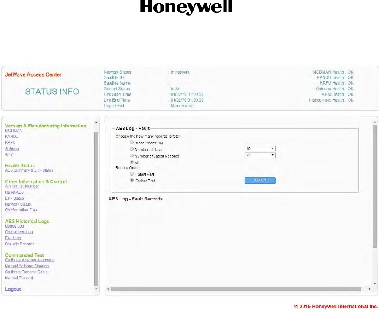
Task: Open the Configuration Files link
Action: coord(21,210)
